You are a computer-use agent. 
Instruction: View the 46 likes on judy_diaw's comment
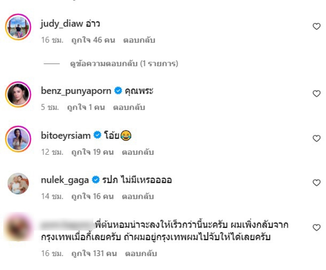click(x=93, y=40)
